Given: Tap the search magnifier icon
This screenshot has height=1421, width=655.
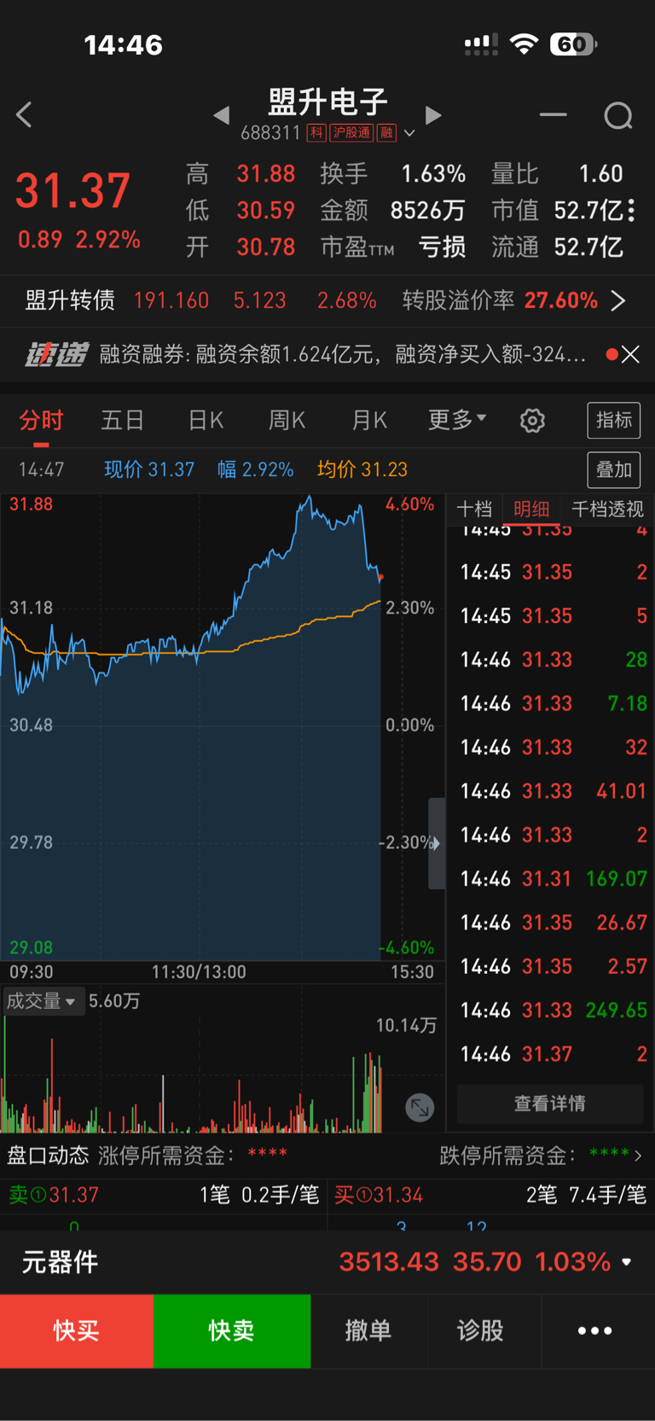Looking at the screenshot, I should pos(618,115).
